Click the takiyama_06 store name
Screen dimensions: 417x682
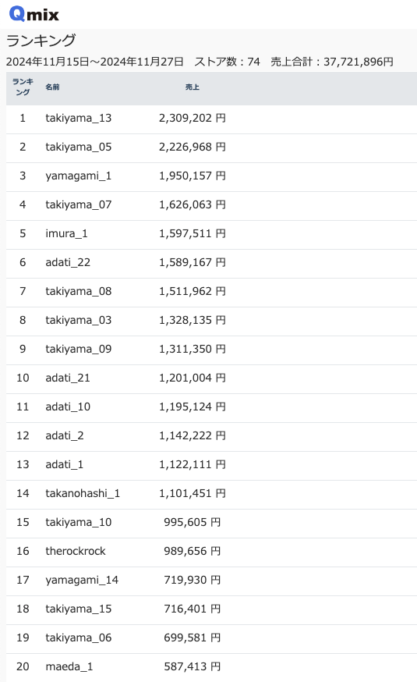(78, 638)
